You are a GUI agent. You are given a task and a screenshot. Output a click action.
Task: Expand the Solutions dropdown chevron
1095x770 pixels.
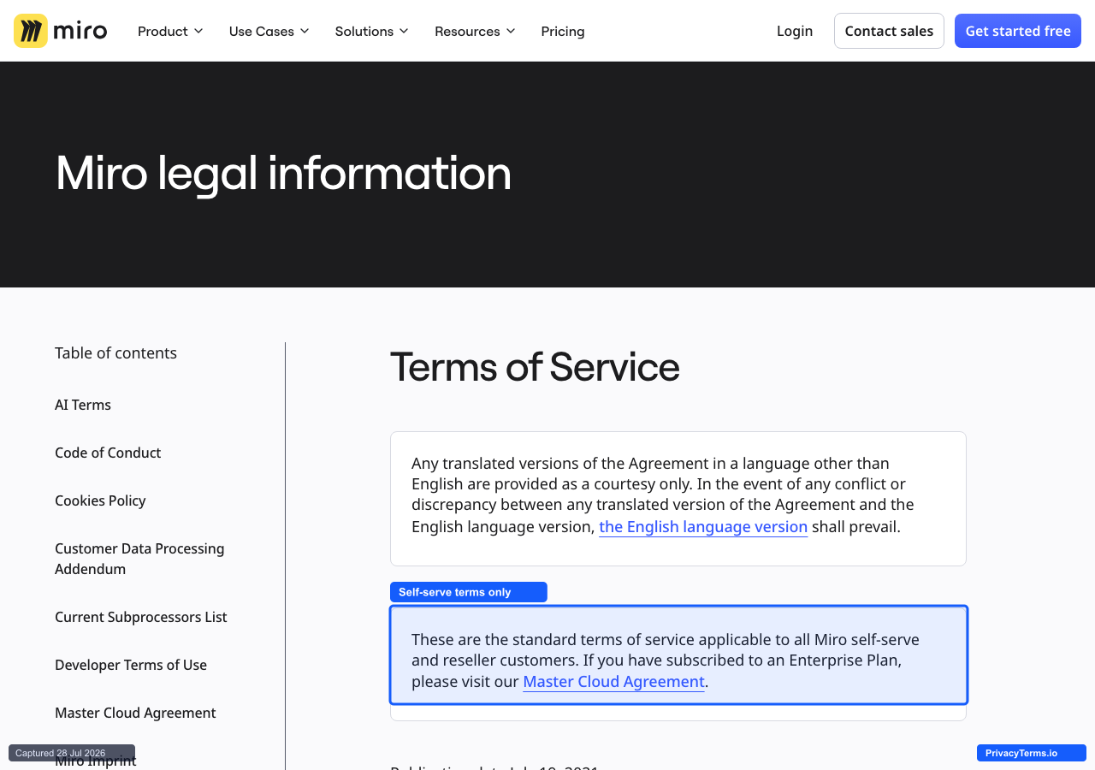[x=404, y=31]
